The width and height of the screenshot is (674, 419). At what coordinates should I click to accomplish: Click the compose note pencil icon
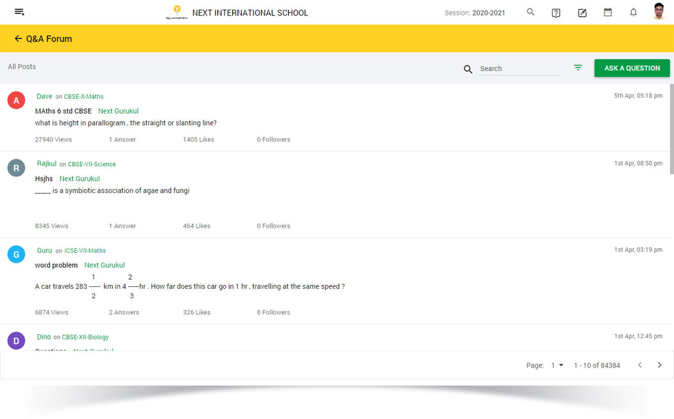click(582, 13)
